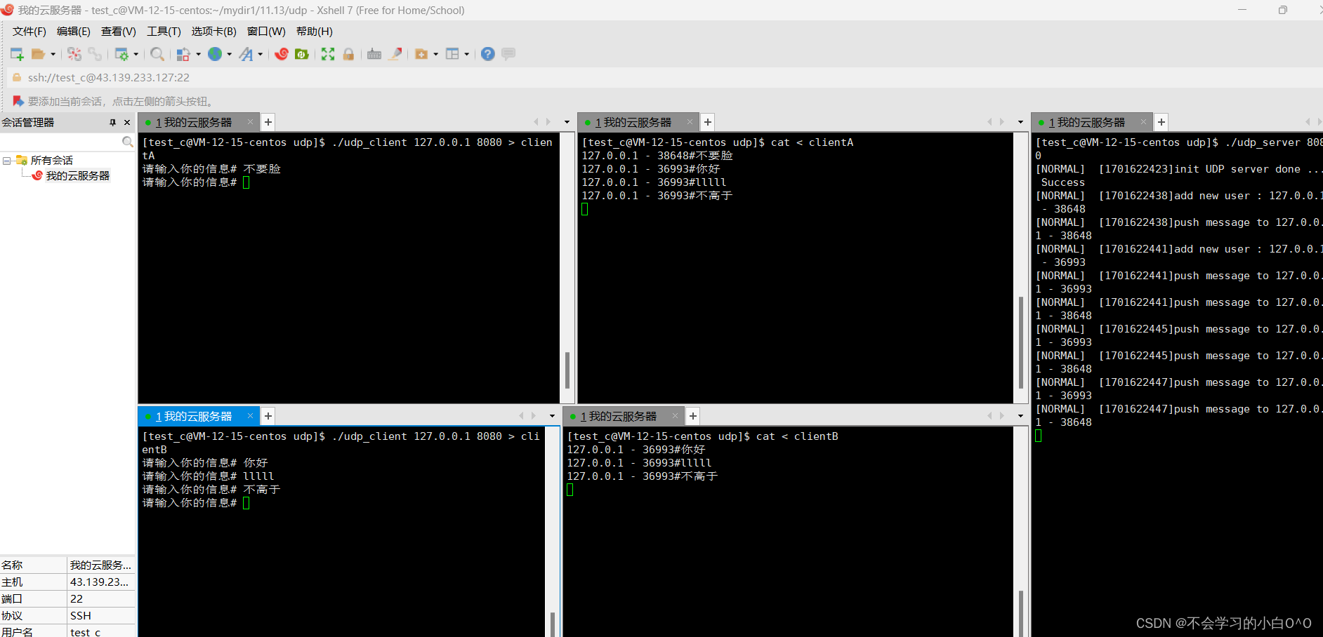The image size is (1323, 637).
Task: Click the session manager search magnifier
Action: coord(127,142)
